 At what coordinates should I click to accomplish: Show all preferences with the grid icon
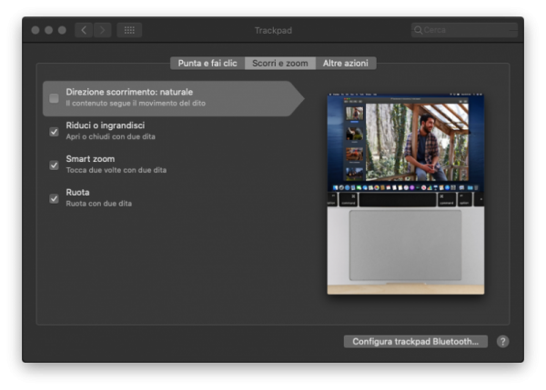129,30
